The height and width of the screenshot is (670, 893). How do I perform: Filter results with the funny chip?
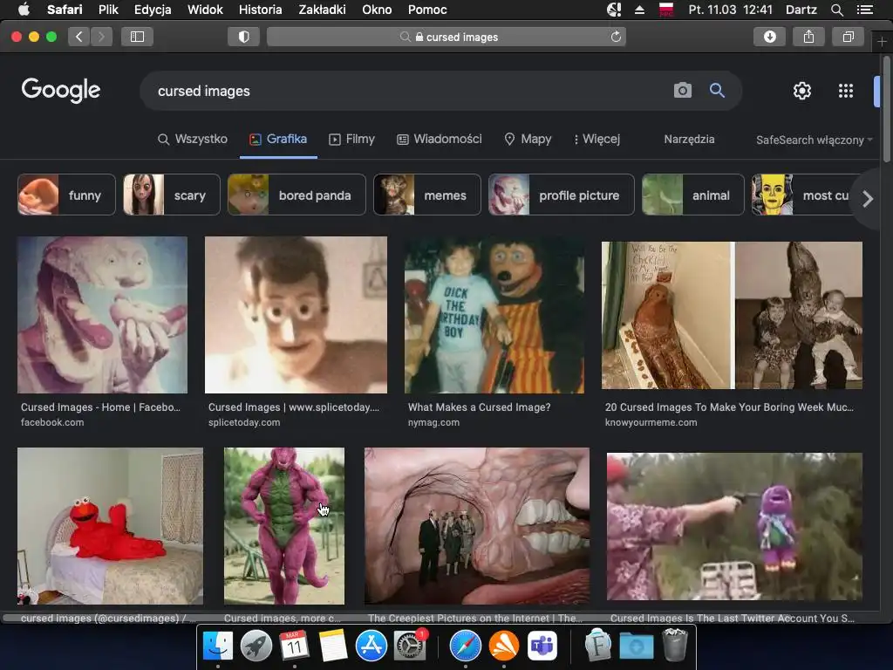tap(66, 195)
